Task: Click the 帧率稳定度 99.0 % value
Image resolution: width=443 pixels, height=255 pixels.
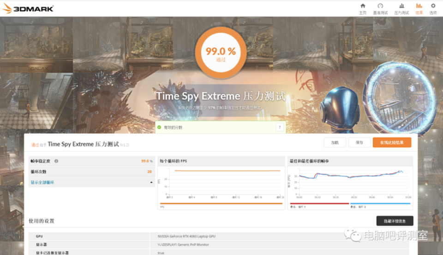Action: [x=147, y=161]
